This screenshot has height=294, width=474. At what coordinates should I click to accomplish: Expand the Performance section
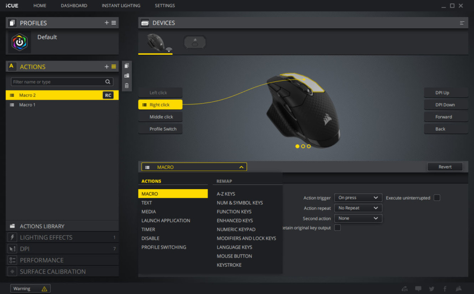62,260
